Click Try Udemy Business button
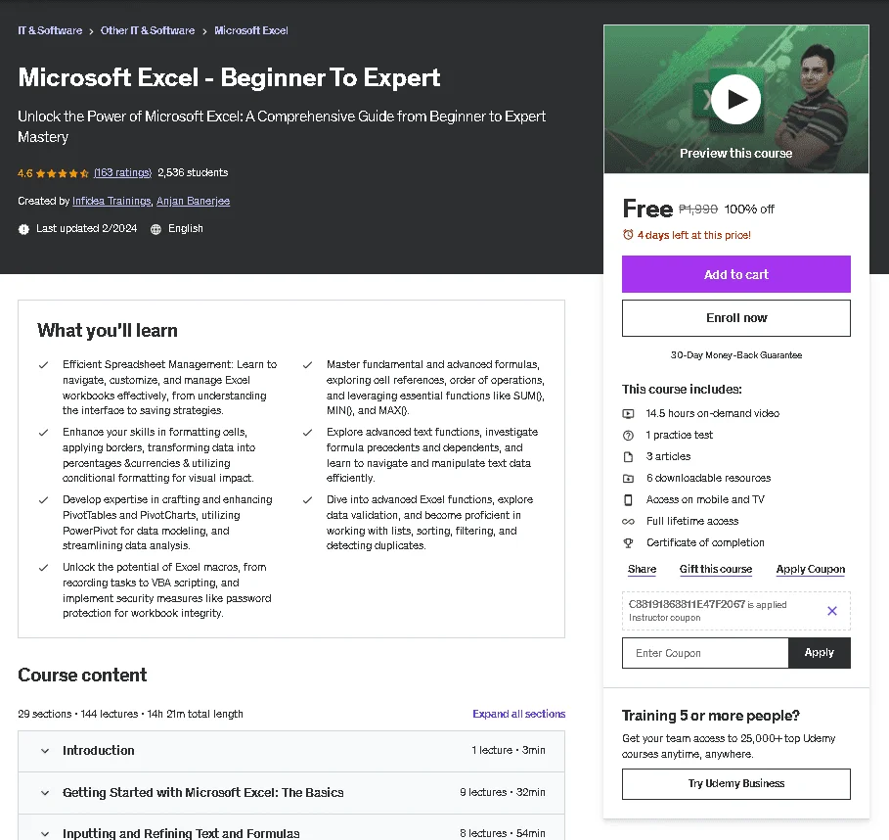The height and width of the screenshot is (840, 889). click(x=735, y=784)
